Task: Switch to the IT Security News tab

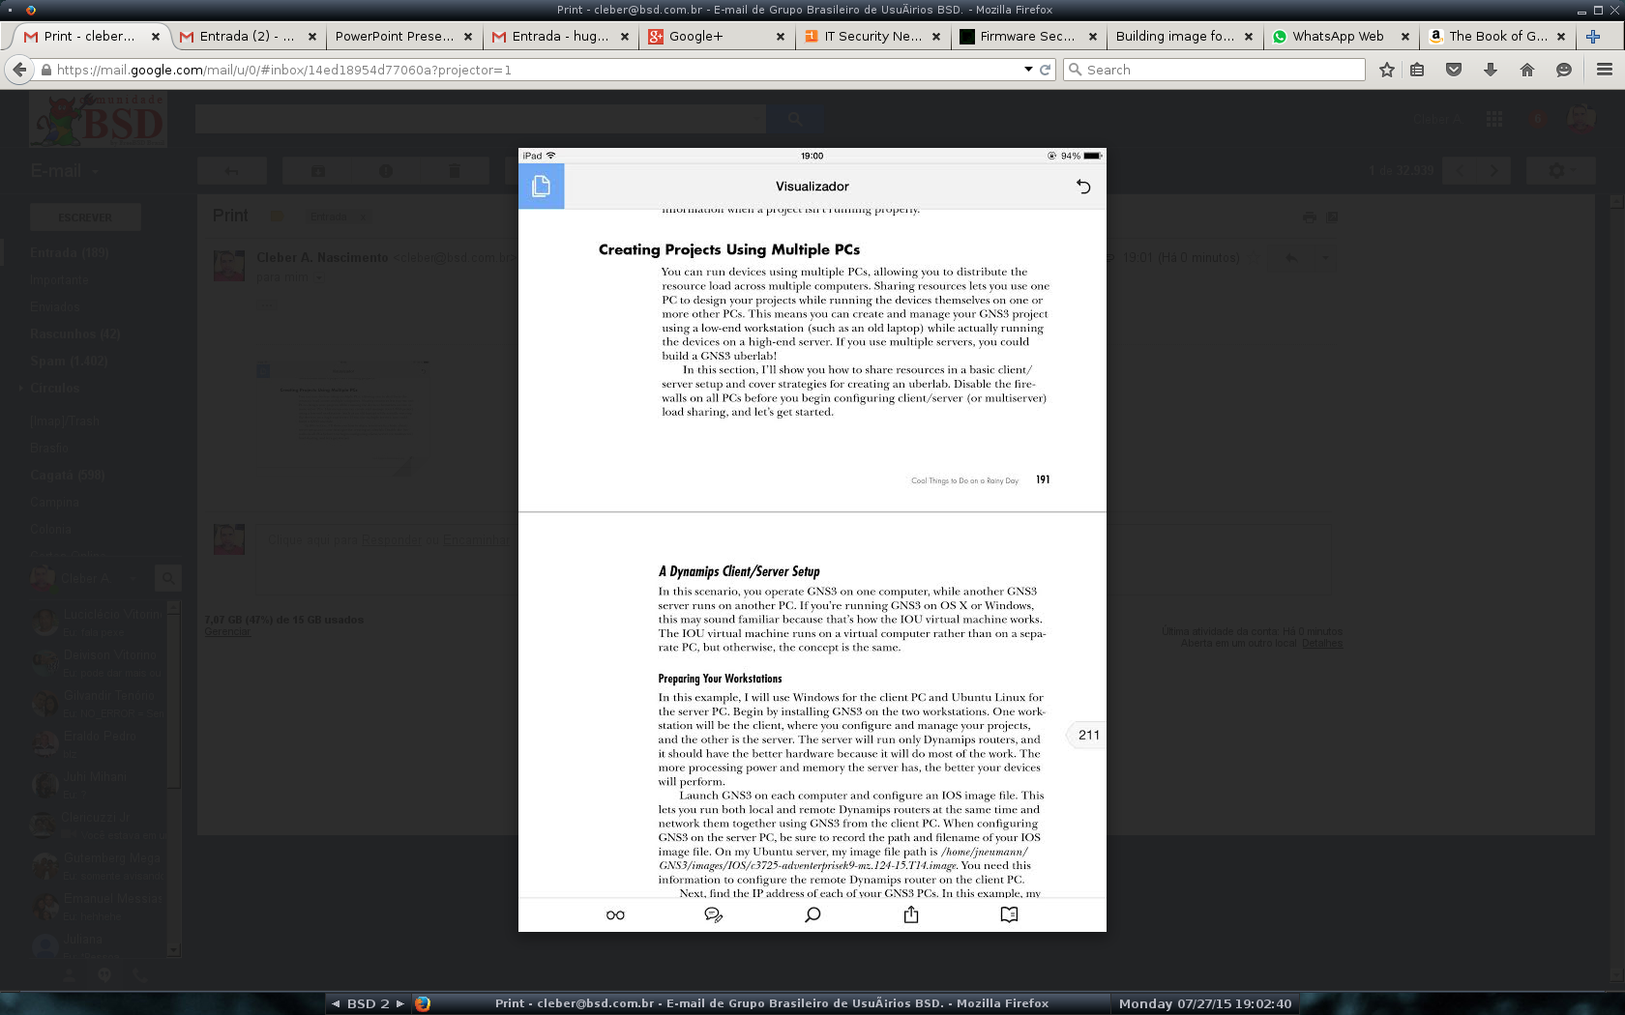Action: (x=872, y=37)
